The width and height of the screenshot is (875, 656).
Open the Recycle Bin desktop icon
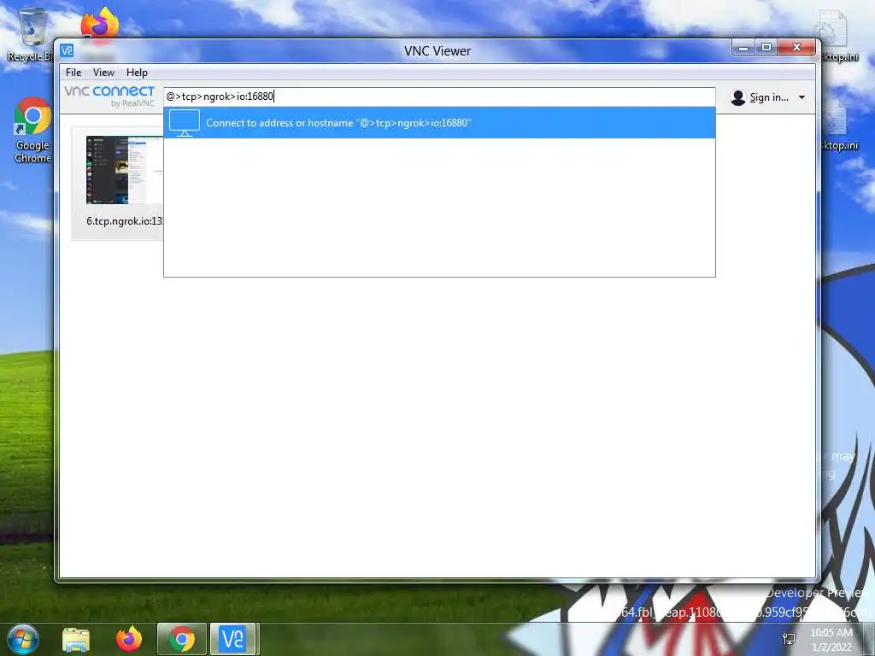tap(30, 34)
